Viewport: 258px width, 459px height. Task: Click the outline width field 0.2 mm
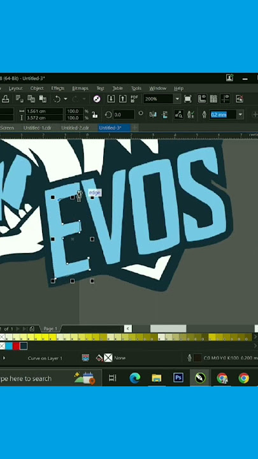coord(223,115)
